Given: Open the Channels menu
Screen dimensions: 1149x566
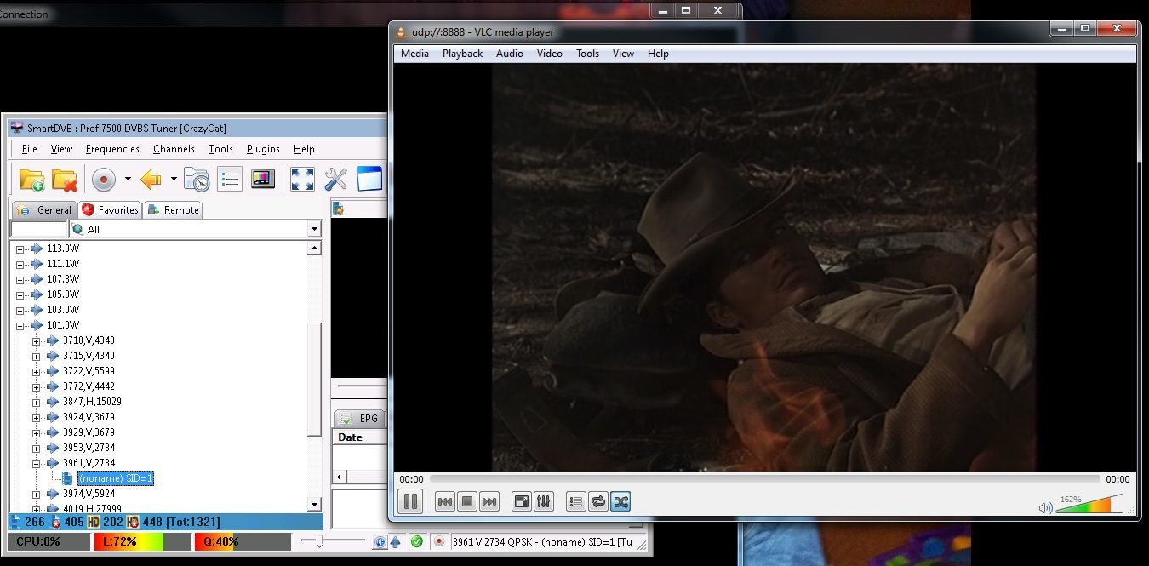Looking at the screenshot, I should [x=174, y=148].
